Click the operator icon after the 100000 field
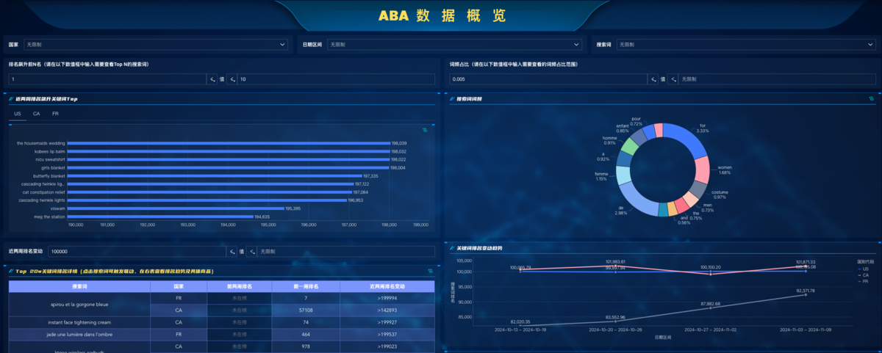The height and width of the screenshot is (353, 882). (x=232, y=252)
